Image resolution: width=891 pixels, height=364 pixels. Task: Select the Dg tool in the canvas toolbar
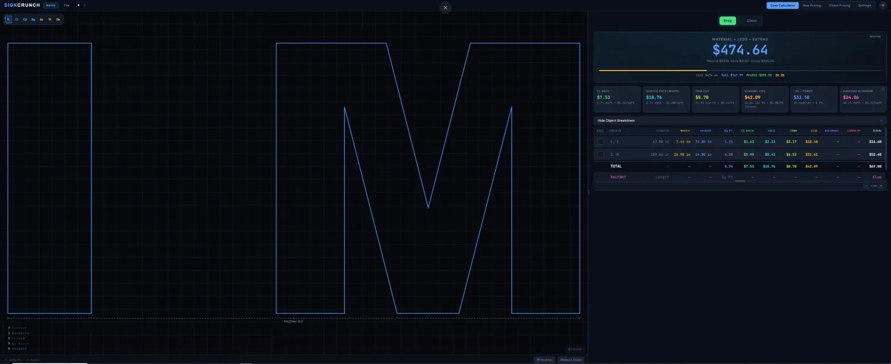[33, 19]
